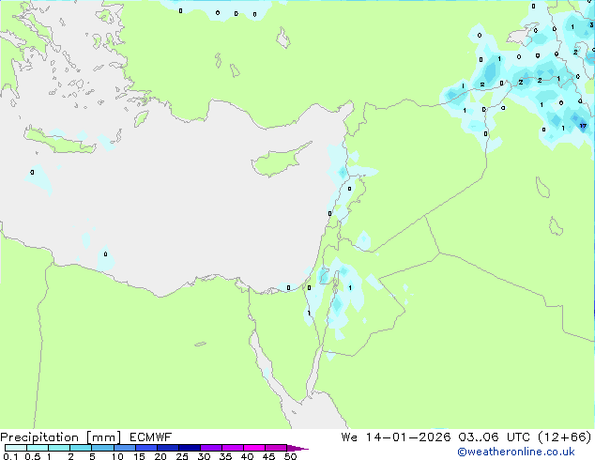595x460 pixels.
Task: Pick the 40–45 mm magenta legend swatch
Action: point(254,448)
